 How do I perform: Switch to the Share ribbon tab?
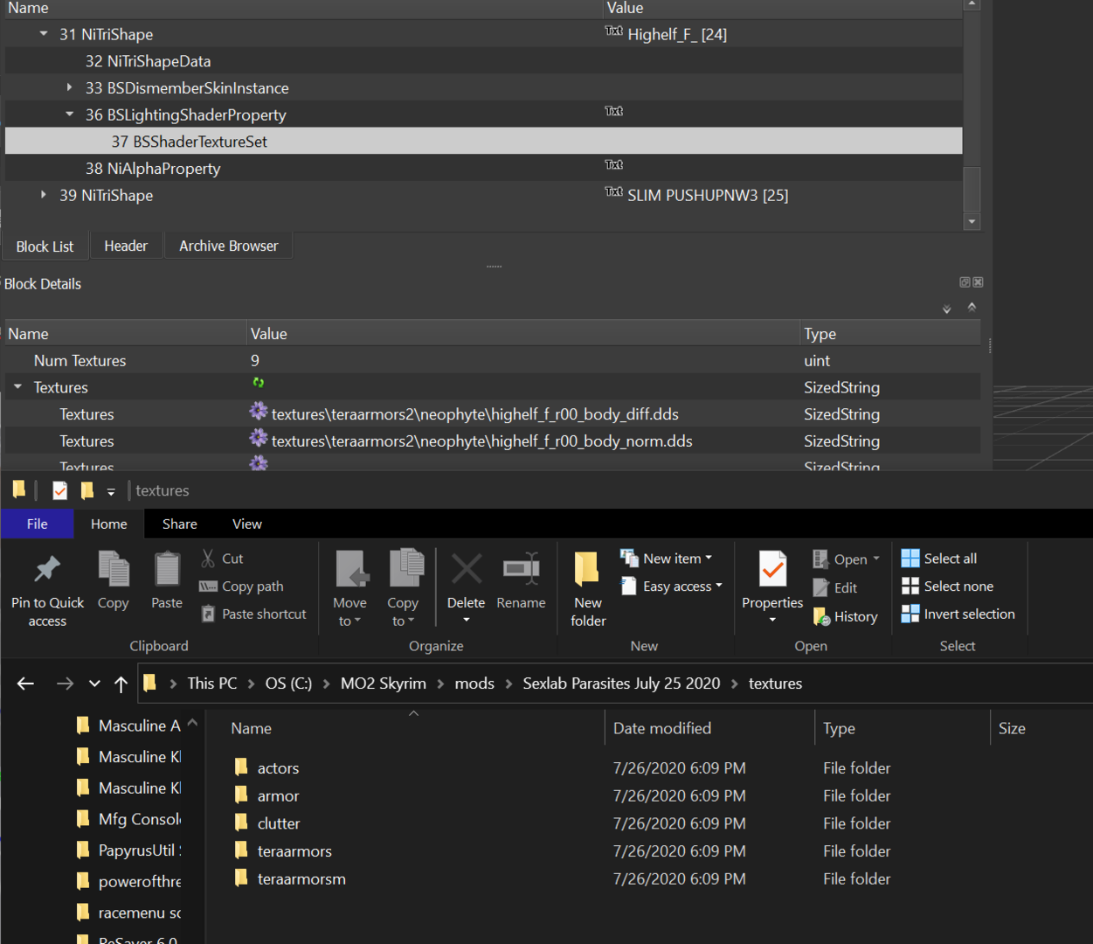[180, 524]
